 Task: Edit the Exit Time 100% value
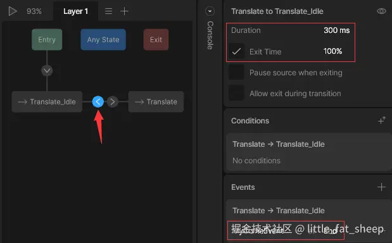332,51
